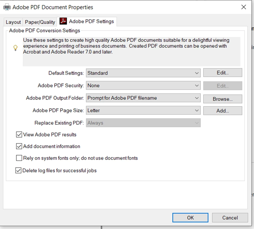Click the 'Default Settings:' label
The height and width of the screenshot is (229, 254).
(66, 73)
